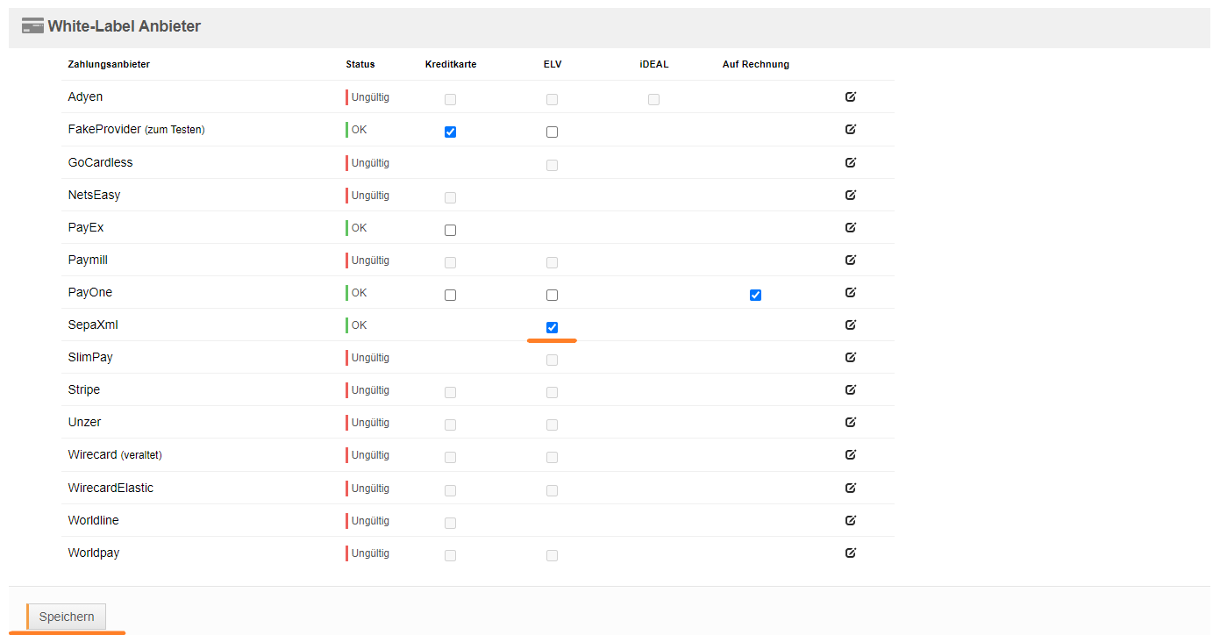1227x635 pixels.
Task: Uncheck FakeProvider Kreditkarte checkbox
Action: click(x=450, y=132)
